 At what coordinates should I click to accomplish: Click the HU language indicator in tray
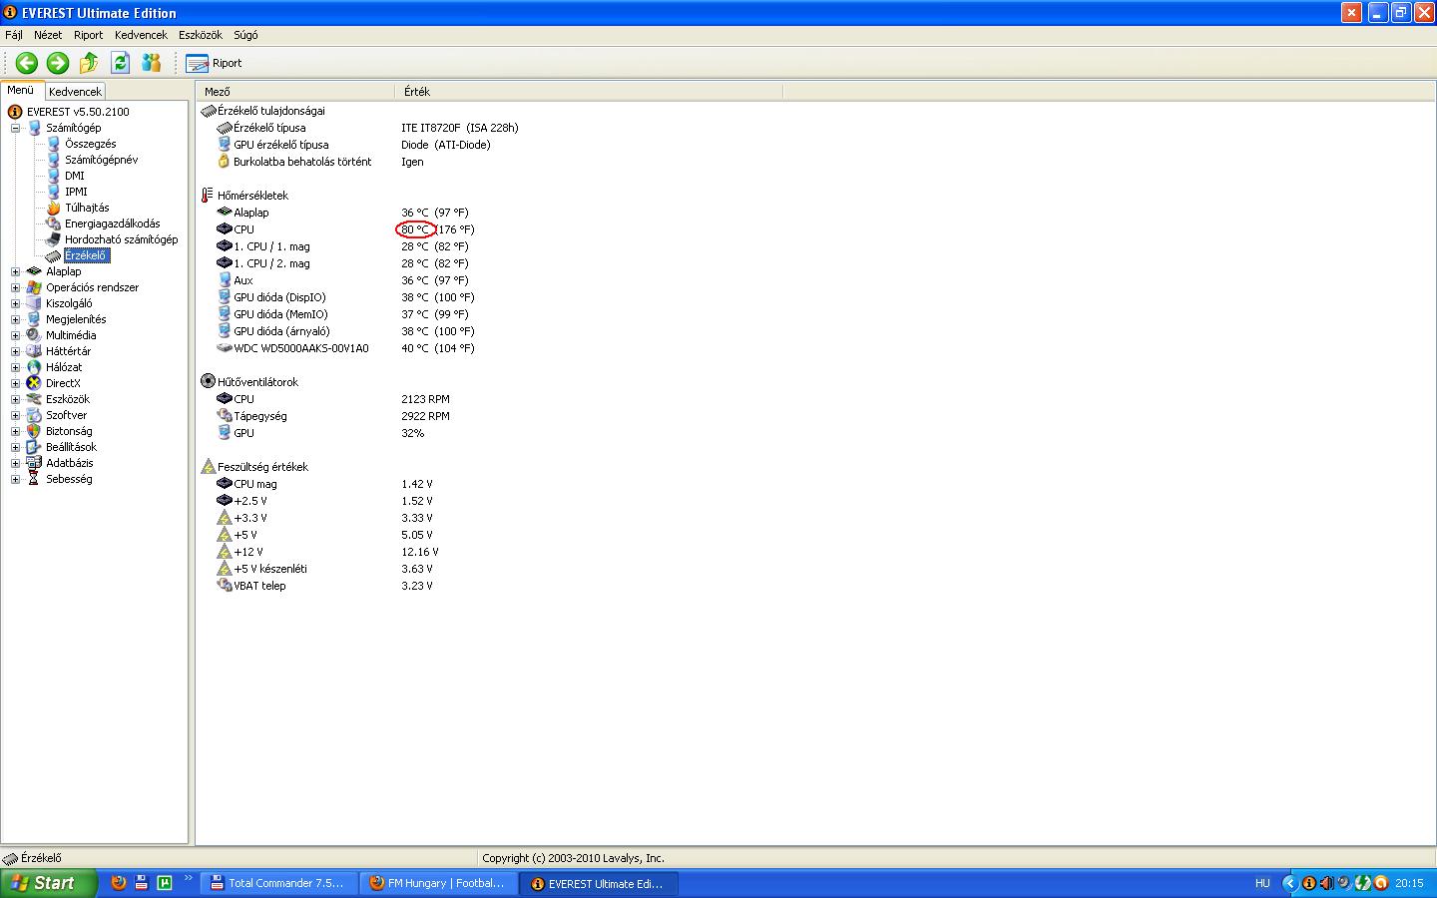1262,883
